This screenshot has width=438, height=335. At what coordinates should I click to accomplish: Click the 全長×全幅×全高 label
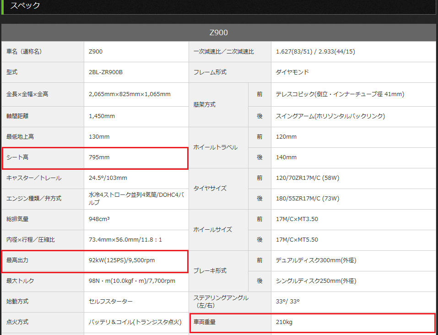[27, 94]
